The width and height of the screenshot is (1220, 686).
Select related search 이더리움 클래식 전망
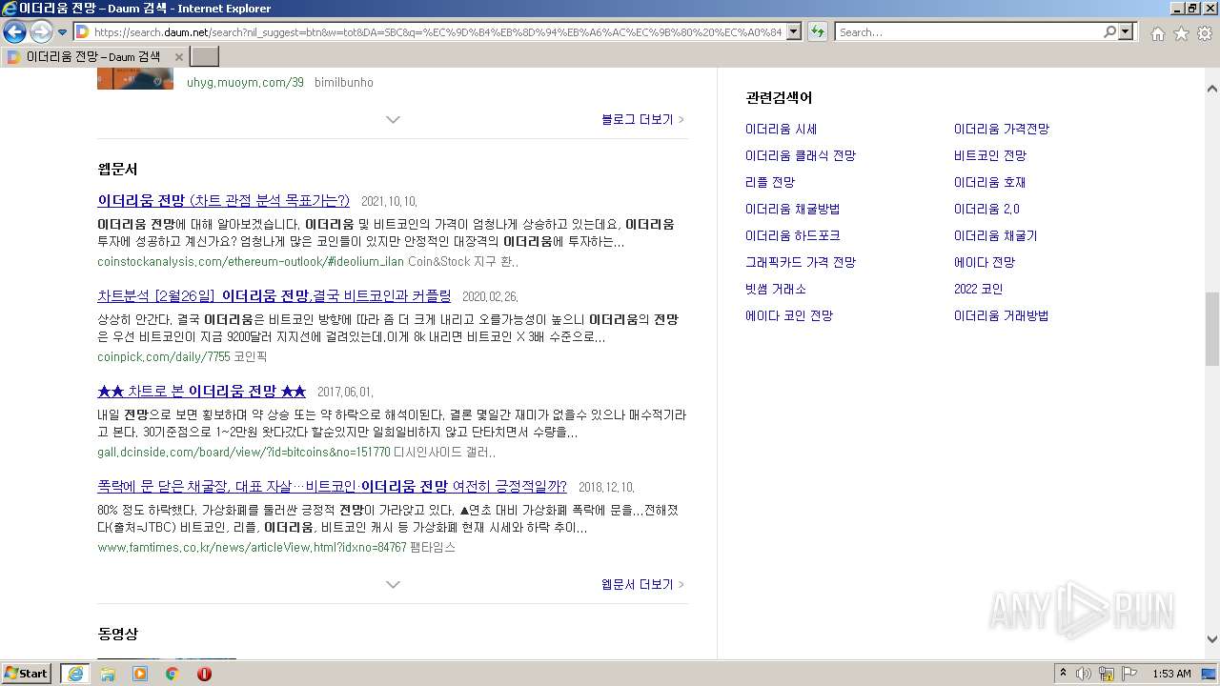[x=801, y=155]
